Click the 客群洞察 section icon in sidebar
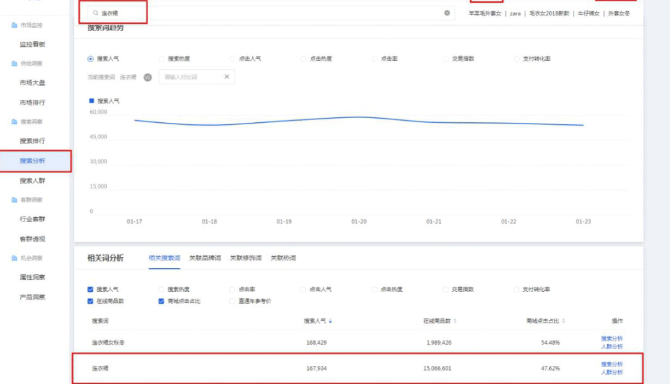Viewport: 670px width, 384px height. click(14, 200)
